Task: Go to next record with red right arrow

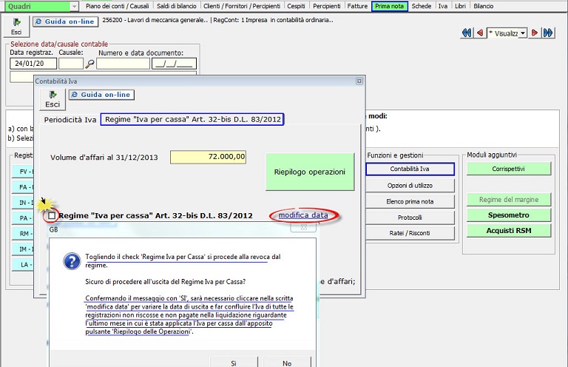Action: (x=534, y=33)
